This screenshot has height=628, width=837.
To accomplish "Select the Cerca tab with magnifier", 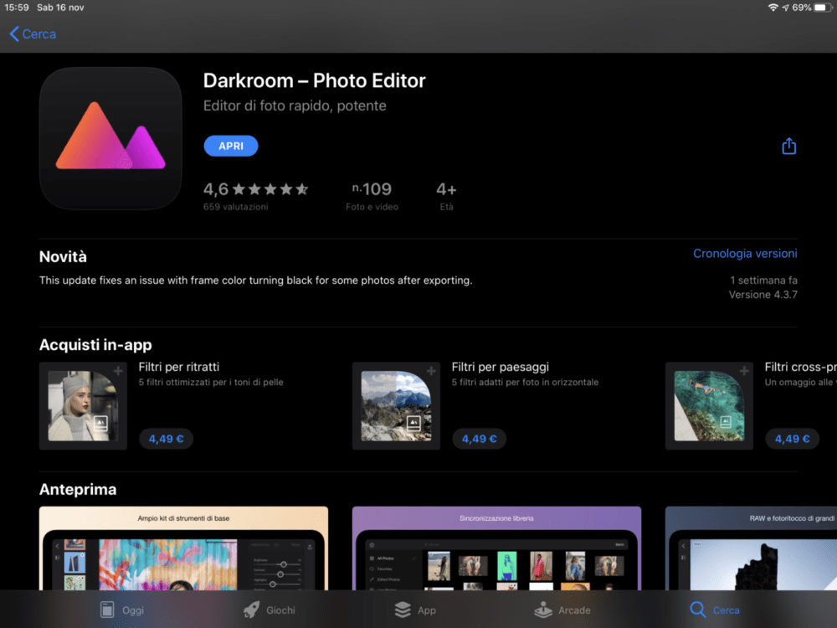I will [x=714, y=610].
